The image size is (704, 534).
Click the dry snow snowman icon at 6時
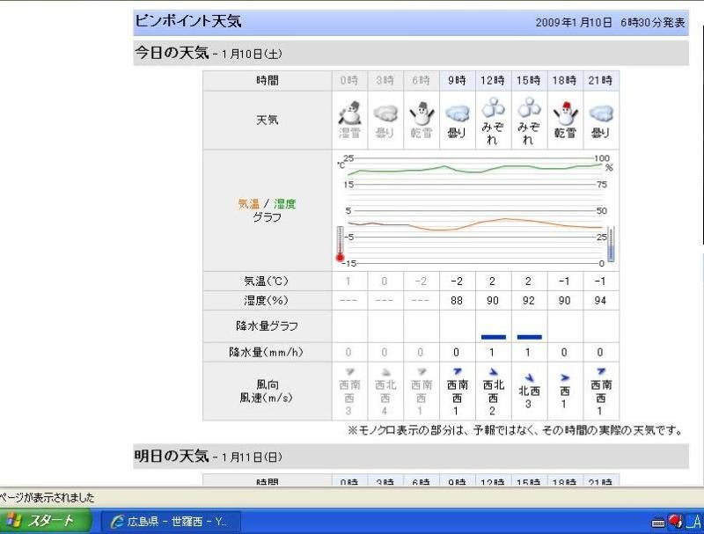[422, 113]
